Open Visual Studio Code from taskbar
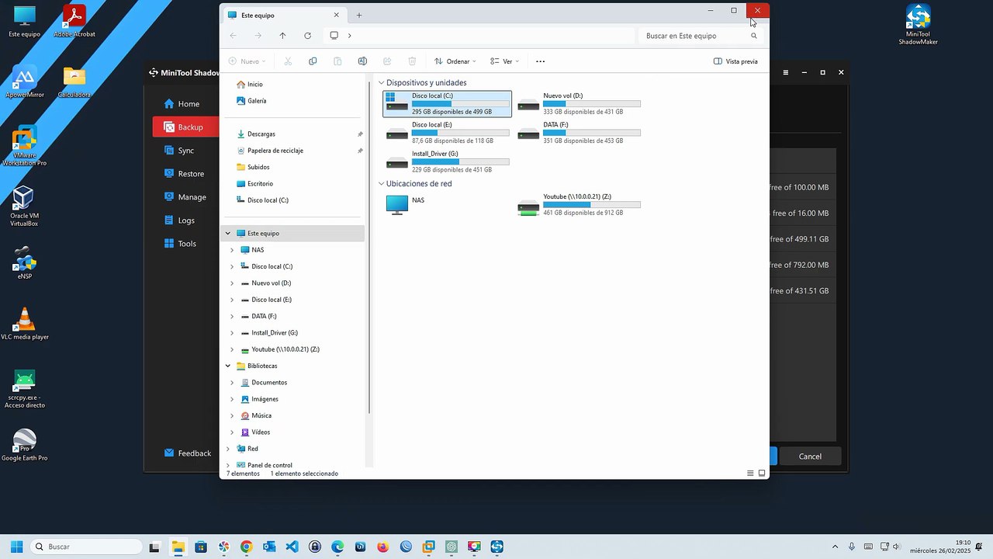993x559 pixels. tap(292, 547)
